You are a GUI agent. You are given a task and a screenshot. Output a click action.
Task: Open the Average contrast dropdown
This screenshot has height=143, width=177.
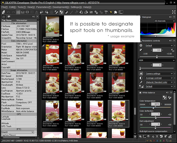[x=159, y=78]
